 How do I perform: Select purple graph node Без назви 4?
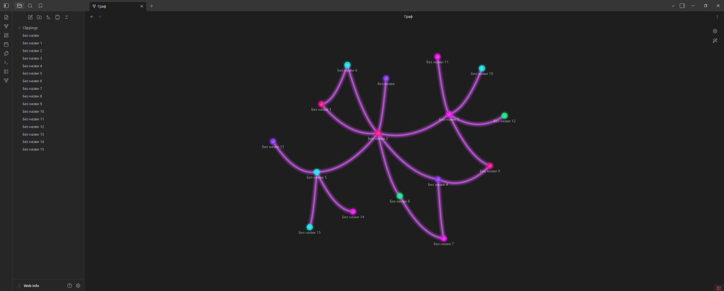(438, 179)
